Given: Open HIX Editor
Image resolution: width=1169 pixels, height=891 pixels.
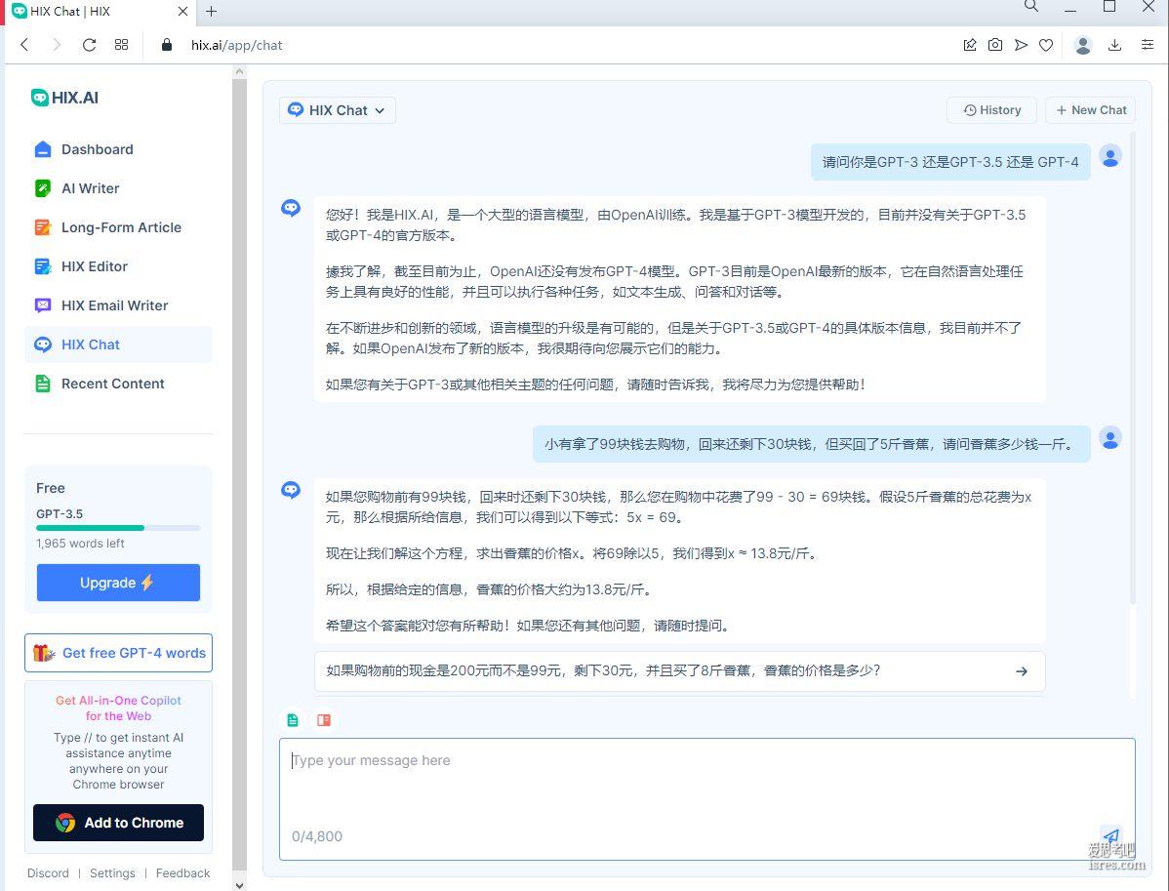Looking at the screenshot, I should tap(94, 266).
